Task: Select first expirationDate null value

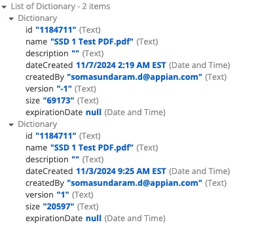Action: click(94, 113)
